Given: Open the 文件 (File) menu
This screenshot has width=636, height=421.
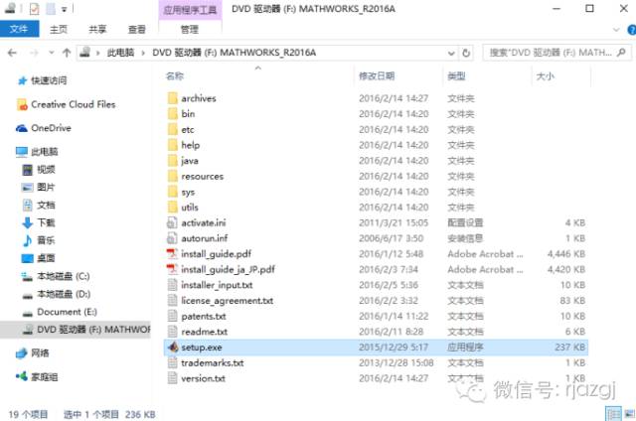Looking at the screenshot, I should click(18, 30).
